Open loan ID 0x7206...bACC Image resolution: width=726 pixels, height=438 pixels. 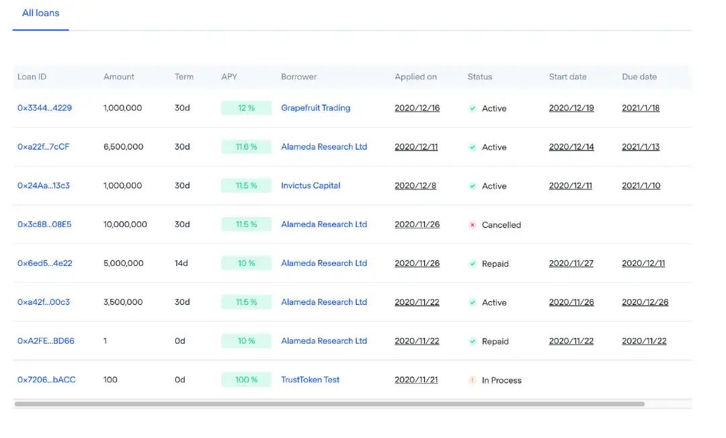coord(46,380)
